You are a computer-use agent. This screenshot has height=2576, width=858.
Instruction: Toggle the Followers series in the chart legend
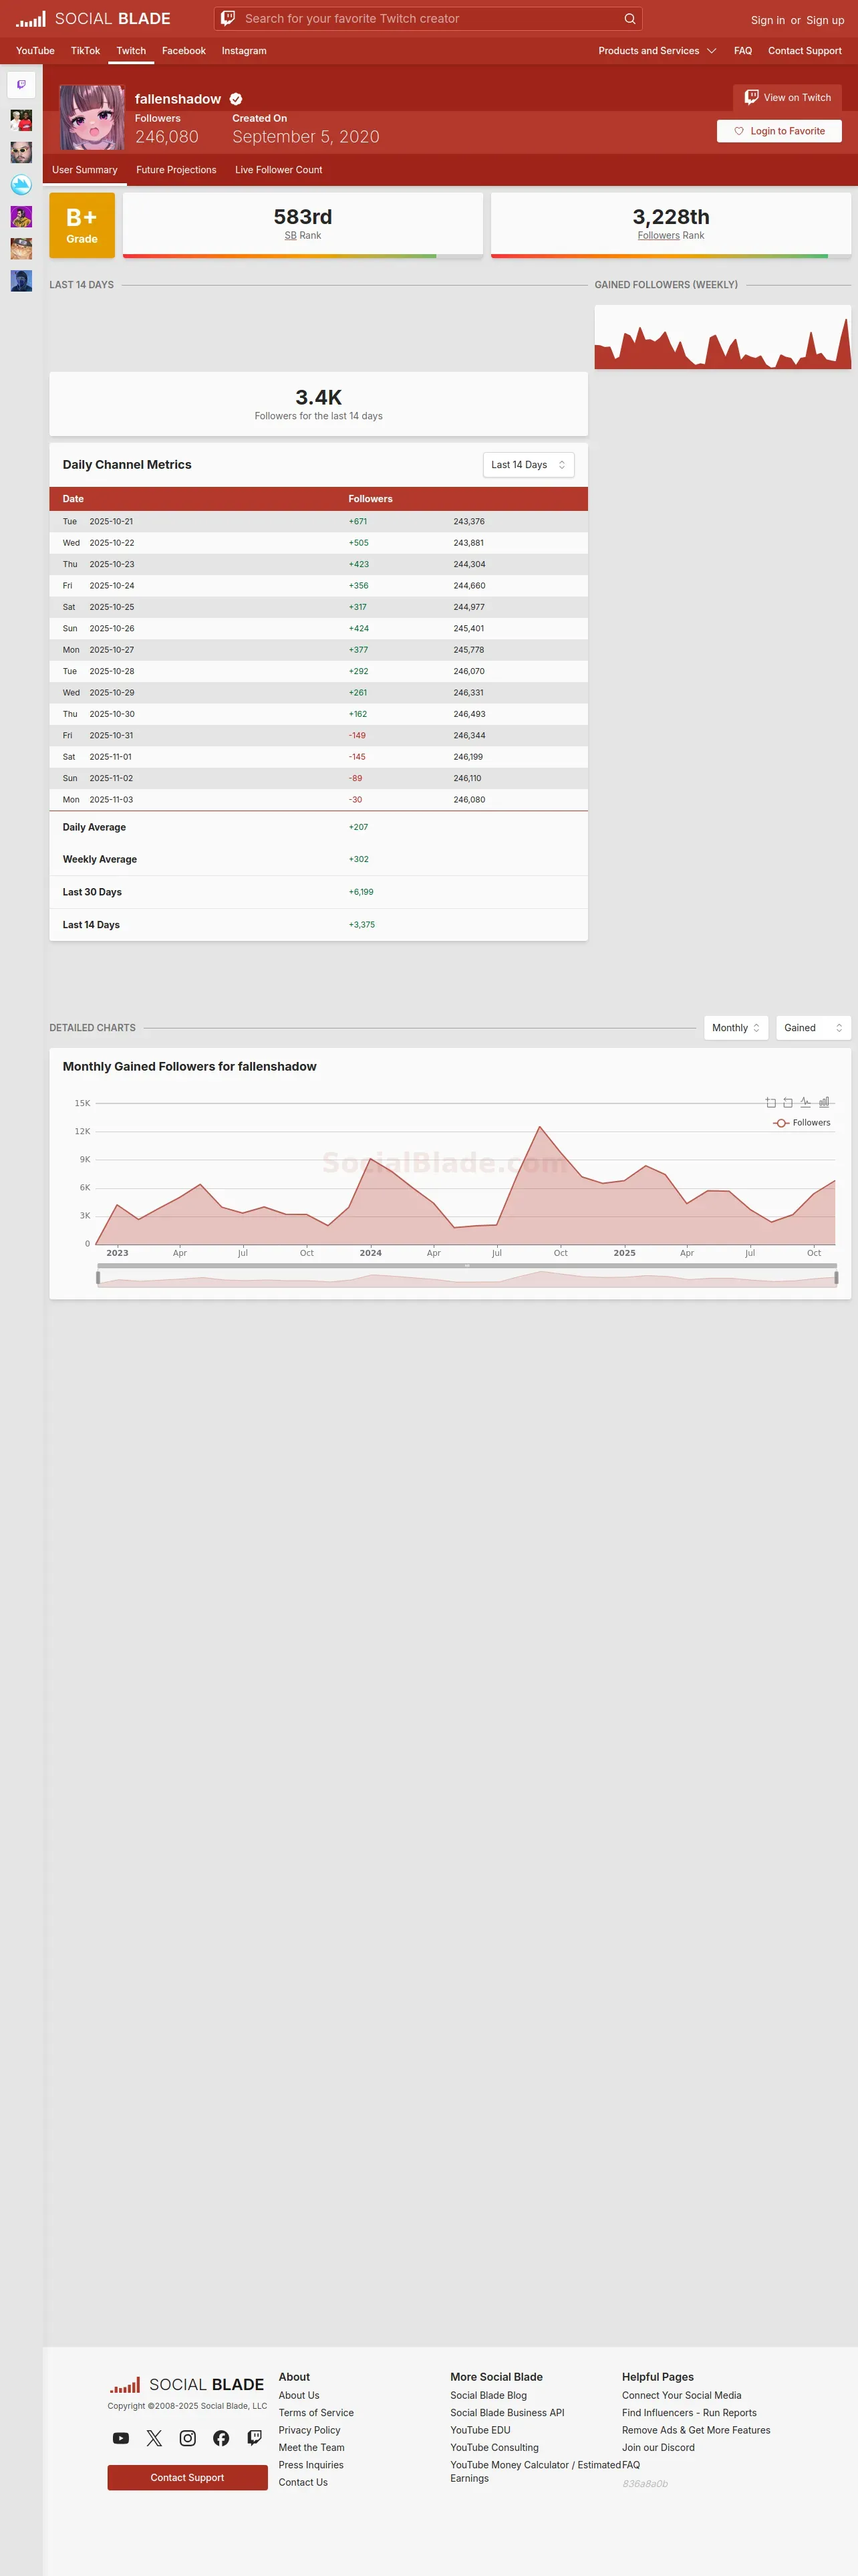click(x=801, y=1122)
